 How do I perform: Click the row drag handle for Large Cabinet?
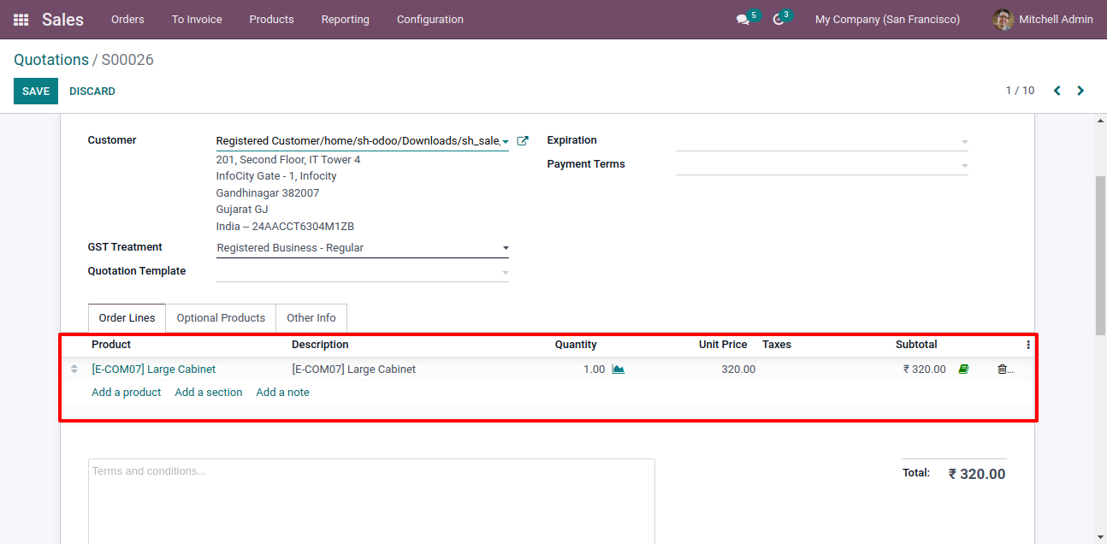pyautogui.click(x=74, y=370)
